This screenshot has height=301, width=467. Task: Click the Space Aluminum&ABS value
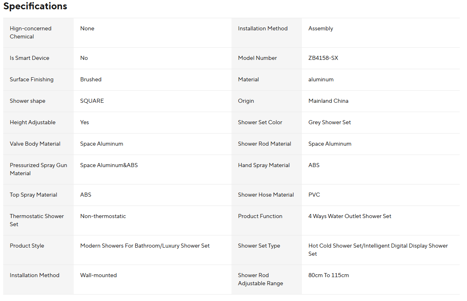[109, 165]
